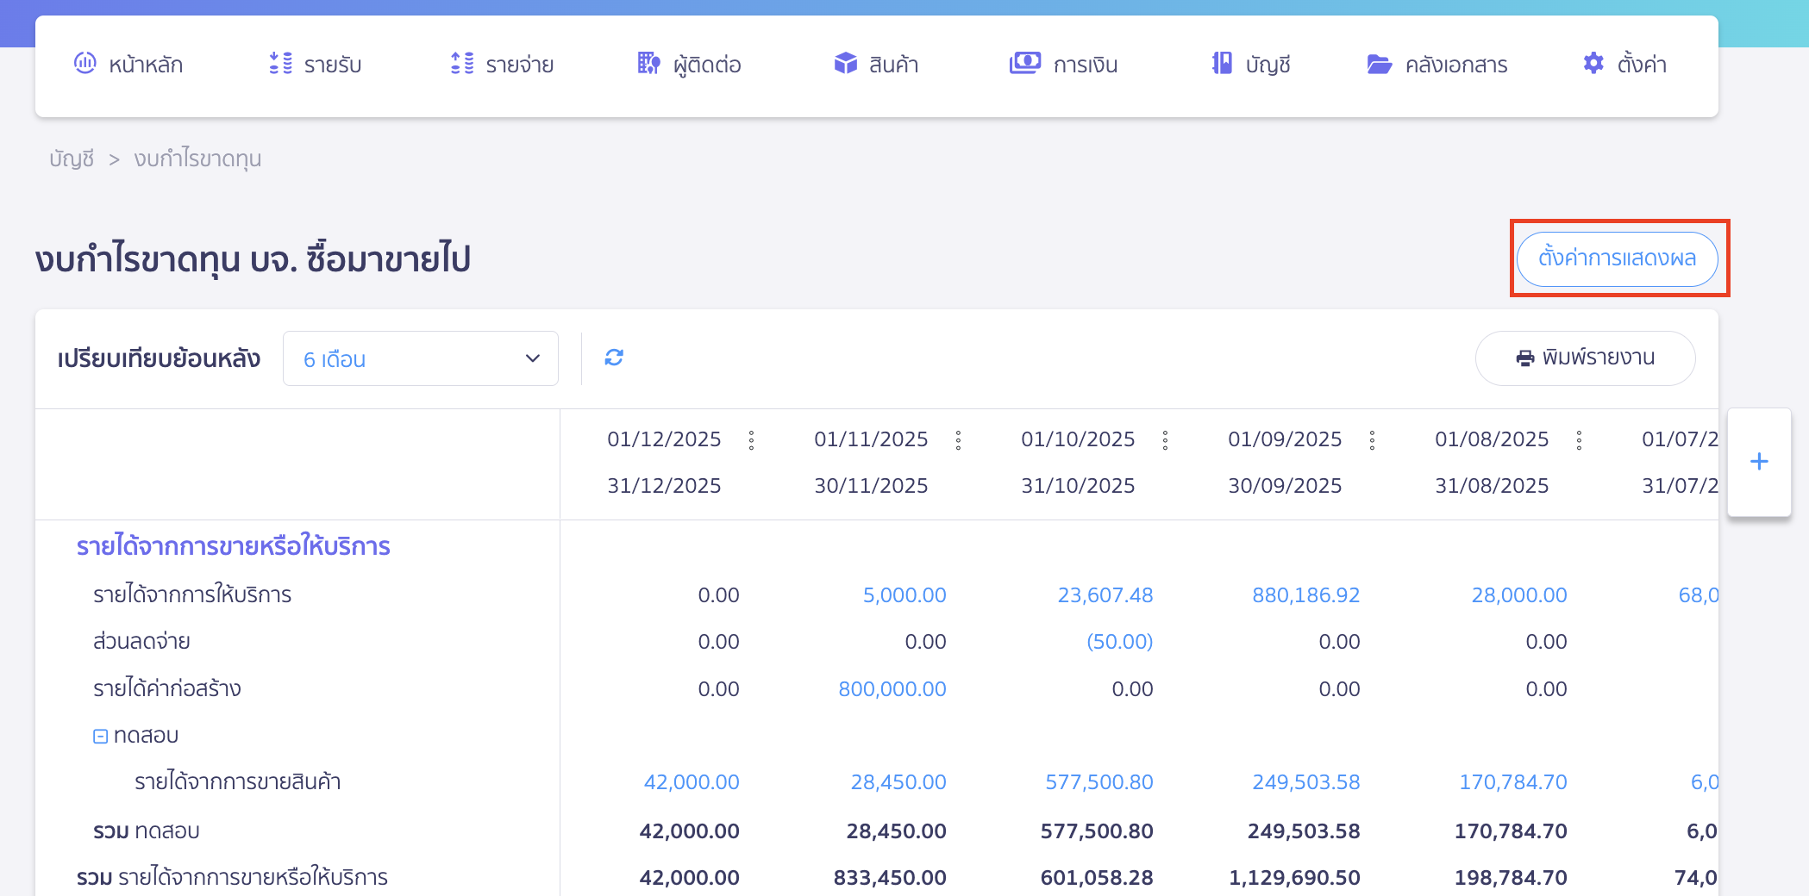The width and height of the screenshot is (1809, 896).
Task: Open the การเงิน finance icon
Action: [1025, 63]
